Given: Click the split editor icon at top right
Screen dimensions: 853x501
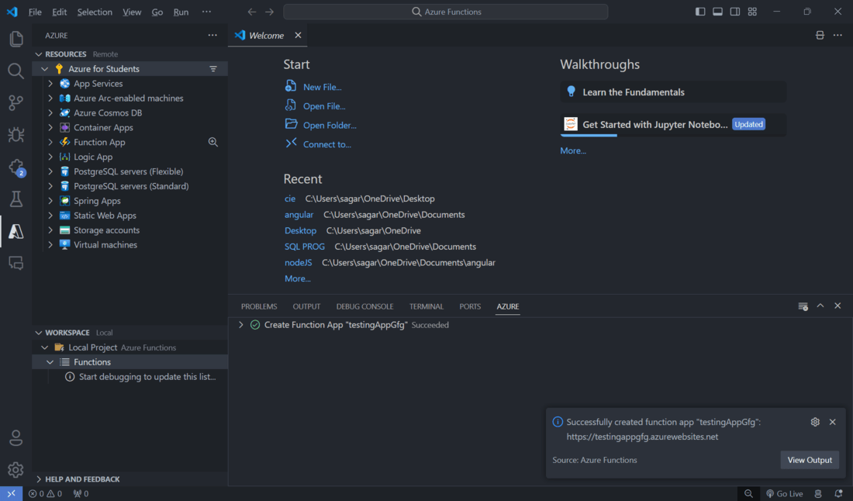Looking at the screenshot, I should coord(820,36).
